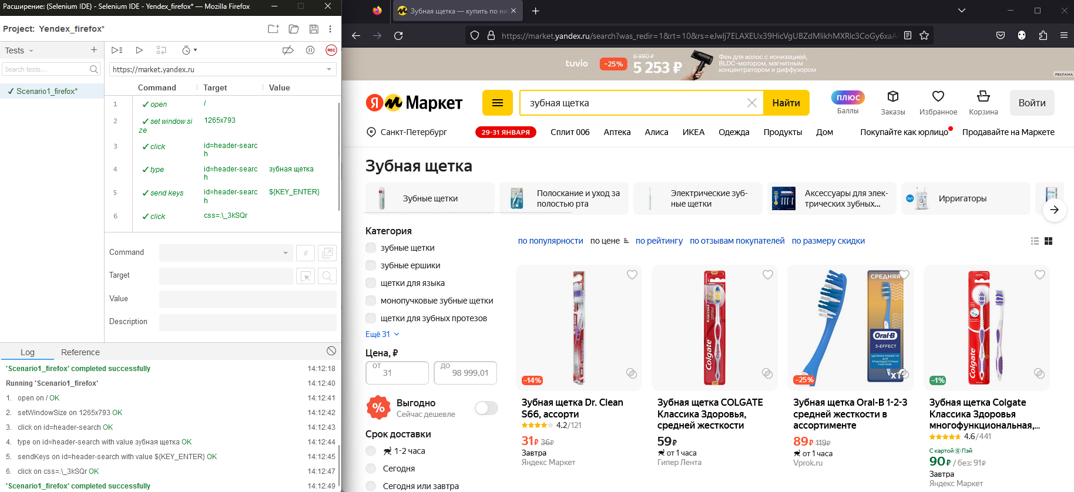Click find target in page icon

327,276
